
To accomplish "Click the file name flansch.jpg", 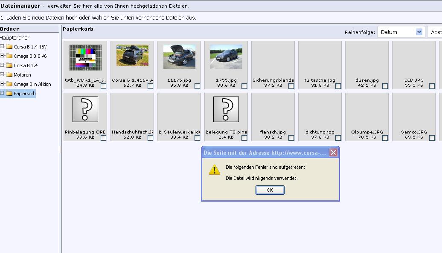I will (x=273, y=132).
